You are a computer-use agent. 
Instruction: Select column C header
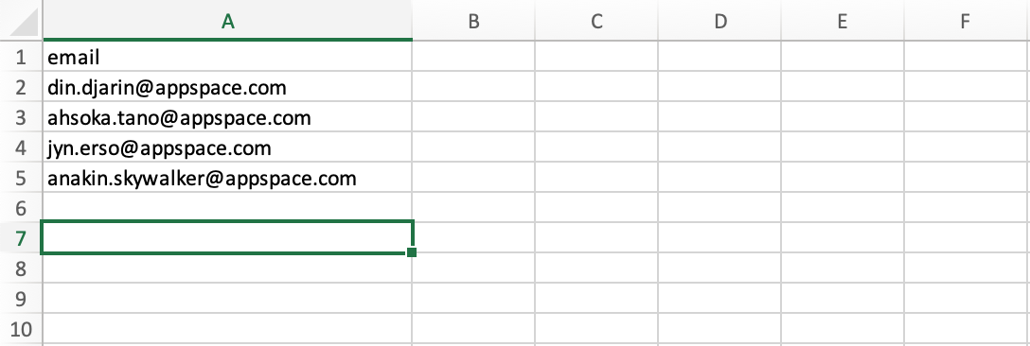coord(596,21)
